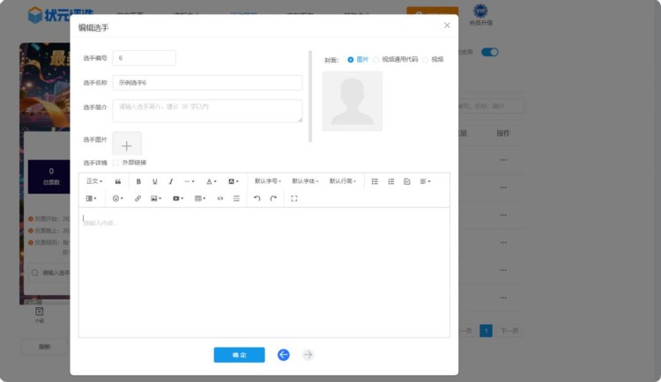Enable the 外部链接 checkbox
Viewport: 661px width, 382px height.
coord(115,163)
